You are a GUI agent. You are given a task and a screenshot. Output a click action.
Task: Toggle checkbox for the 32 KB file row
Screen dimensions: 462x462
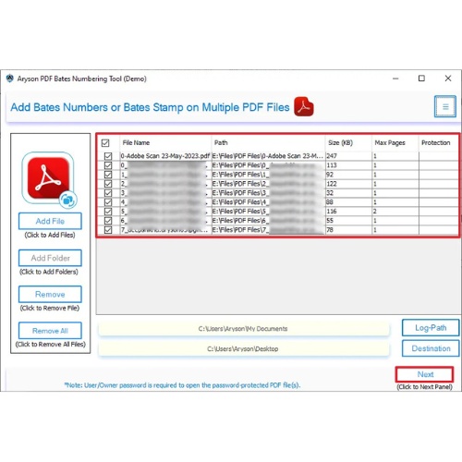(108, 193)
